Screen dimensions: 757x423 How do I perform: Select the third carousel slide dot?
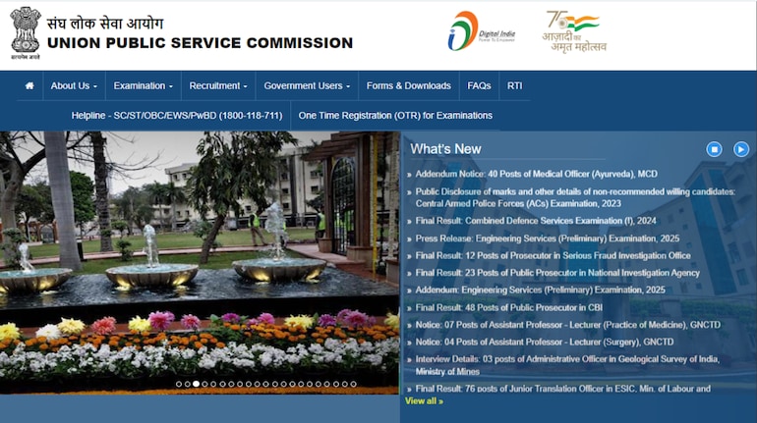point(196,384)
